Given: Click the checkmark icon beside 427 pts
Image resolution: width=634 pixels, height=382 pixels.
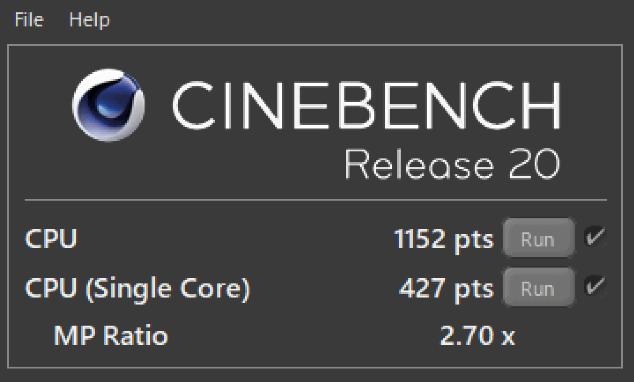Looking at the screenshot, I should [x=595, y=286].
